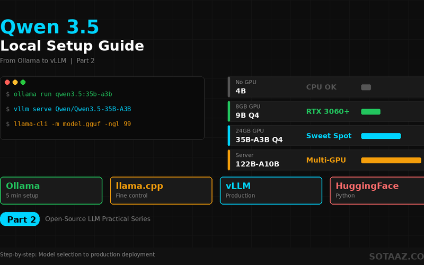Viewport: 424px width, 265px height.
Task: Click the 'RTX 3060+' label
Action: click(328, 111)
